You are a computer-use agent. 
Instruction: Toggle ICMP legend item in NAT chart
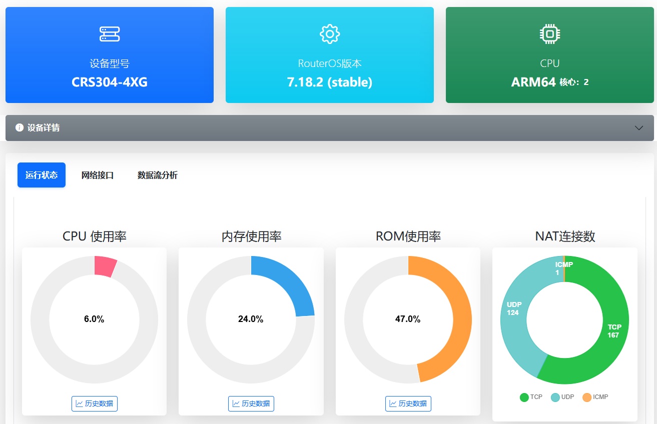coord(595,397)
